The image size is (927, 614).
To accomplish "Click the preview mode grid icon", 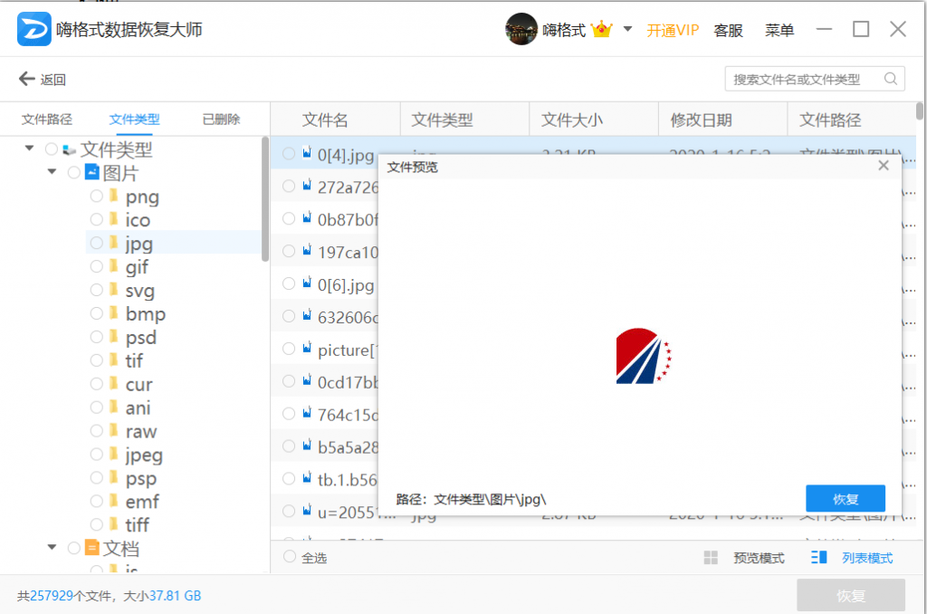I will tap(711, 557).
